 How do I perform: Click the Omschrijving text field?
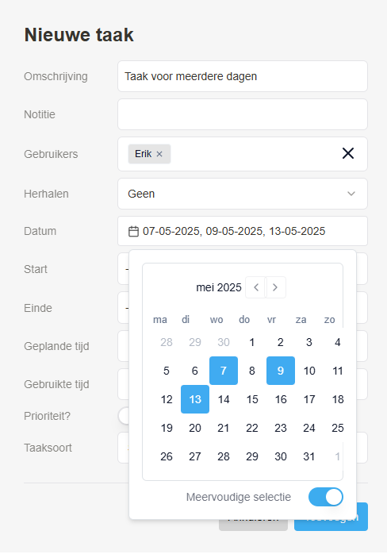[243, 76]
